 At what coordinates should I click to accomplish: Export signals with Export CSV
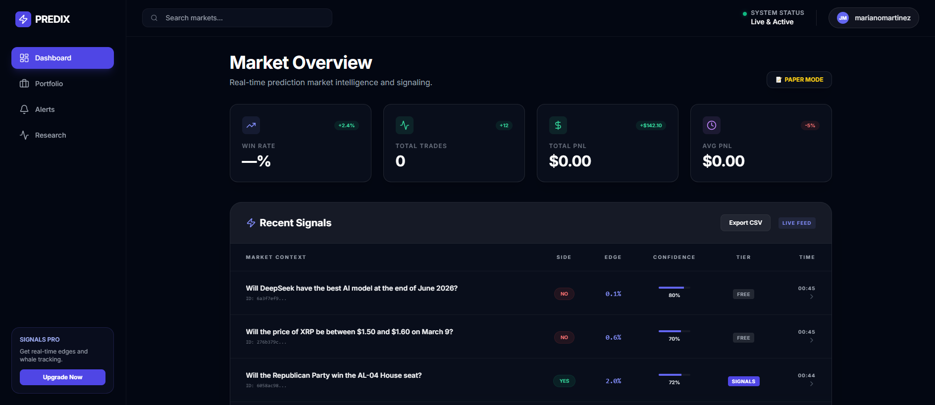tap(745, 223)
